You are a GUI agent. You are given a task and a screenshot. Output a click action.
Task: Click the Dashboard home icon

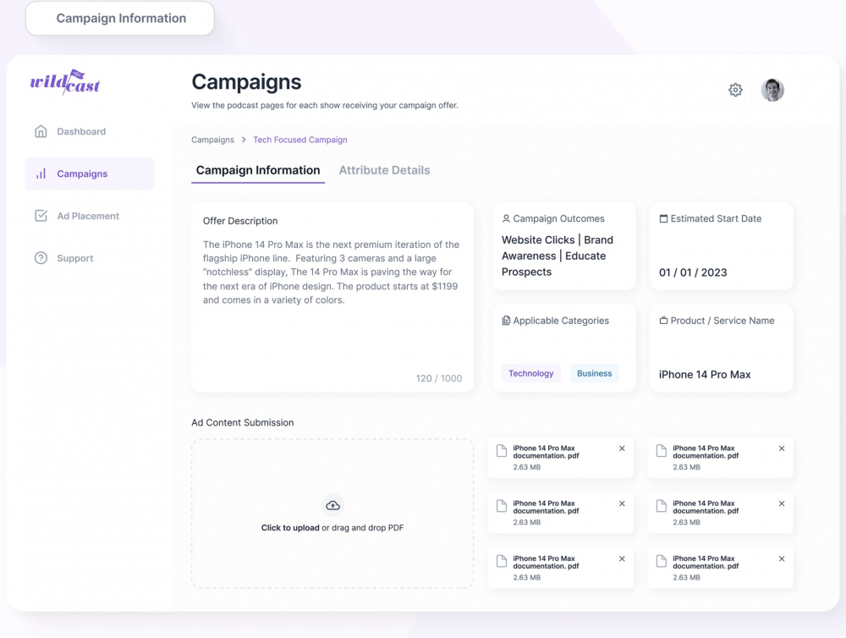point(41,131)
